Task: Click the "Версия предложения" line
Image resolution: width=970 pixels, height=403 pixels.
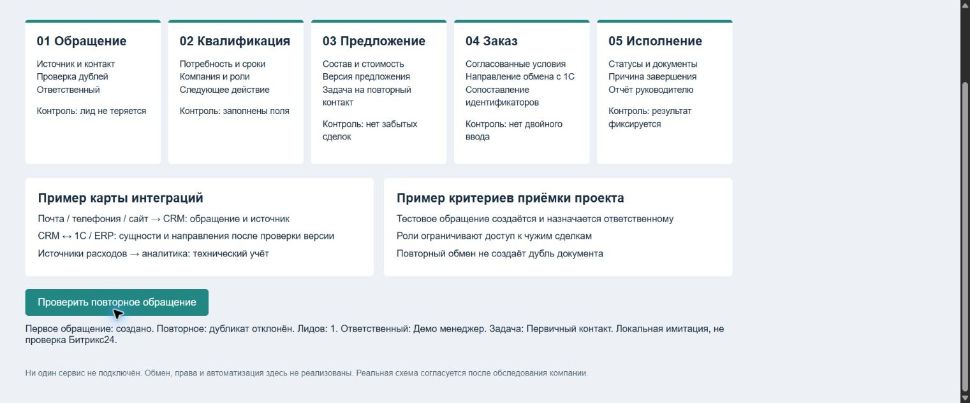Action: pyautogui.click(x=366, y=77)
